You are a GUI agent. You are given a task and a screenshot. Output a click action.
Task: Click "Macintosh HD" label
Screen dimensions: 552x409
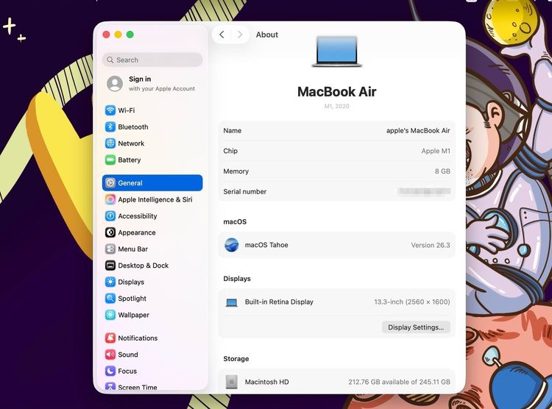[267, 382]
